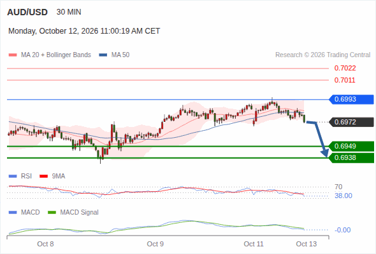Click the 0.7022 resistance value

(345, 69)
